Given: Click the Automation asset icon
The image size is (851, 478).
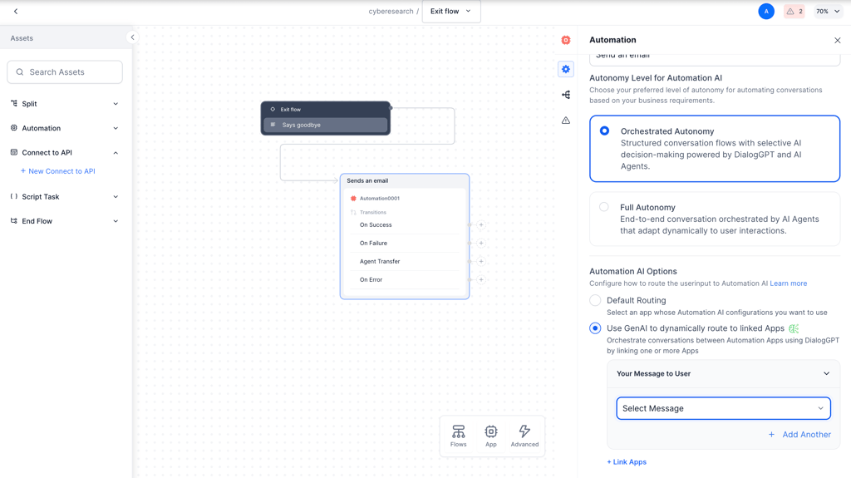Looking at the screenshot, I should [14, 128].
